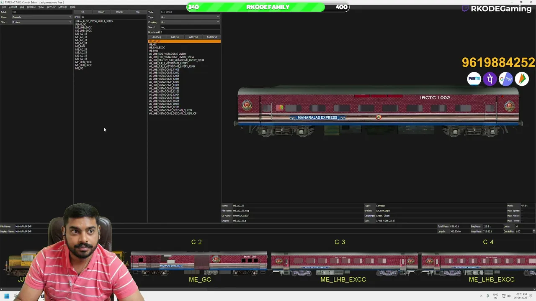Expand the Filter dropdown set to Broken
Image resolution: width=536 pixels, height=301 pixels.
[x=41, y=22]
